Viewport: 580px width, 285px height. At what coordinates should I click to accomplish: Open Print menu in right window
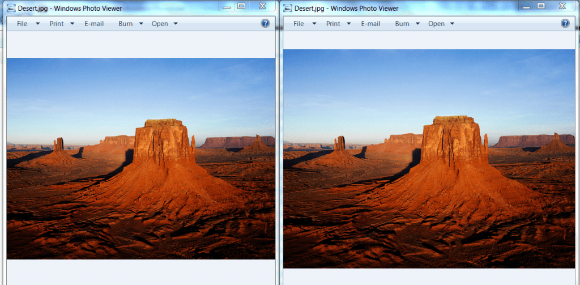point(333,24)
